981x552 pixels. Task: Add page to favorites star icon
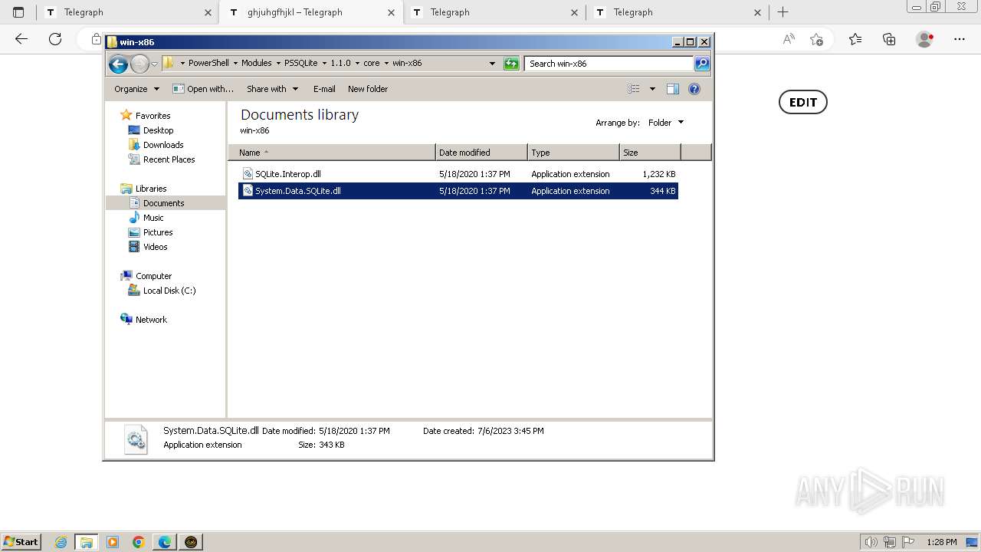point(816,39)
